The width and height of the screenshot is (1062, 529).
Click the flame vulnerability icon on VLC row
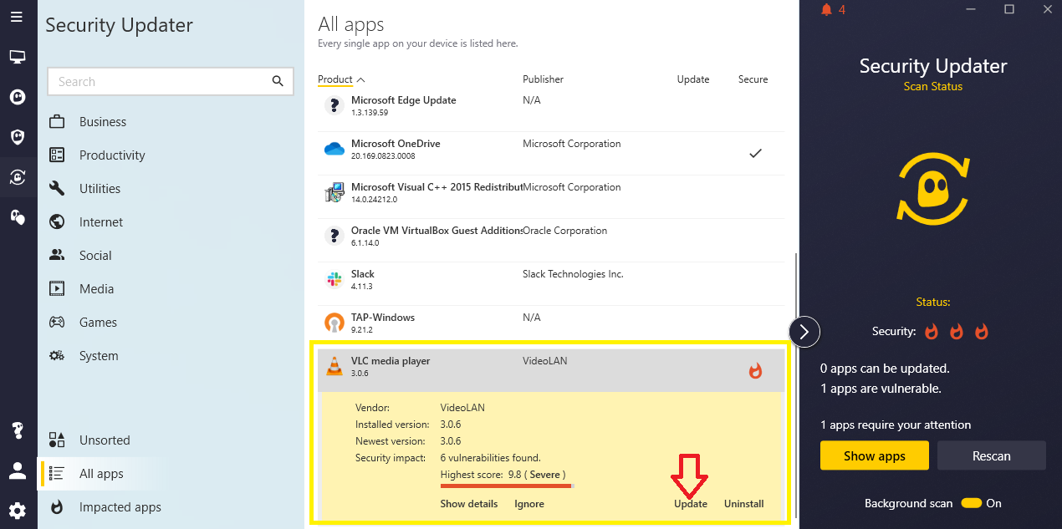[755, 370]
